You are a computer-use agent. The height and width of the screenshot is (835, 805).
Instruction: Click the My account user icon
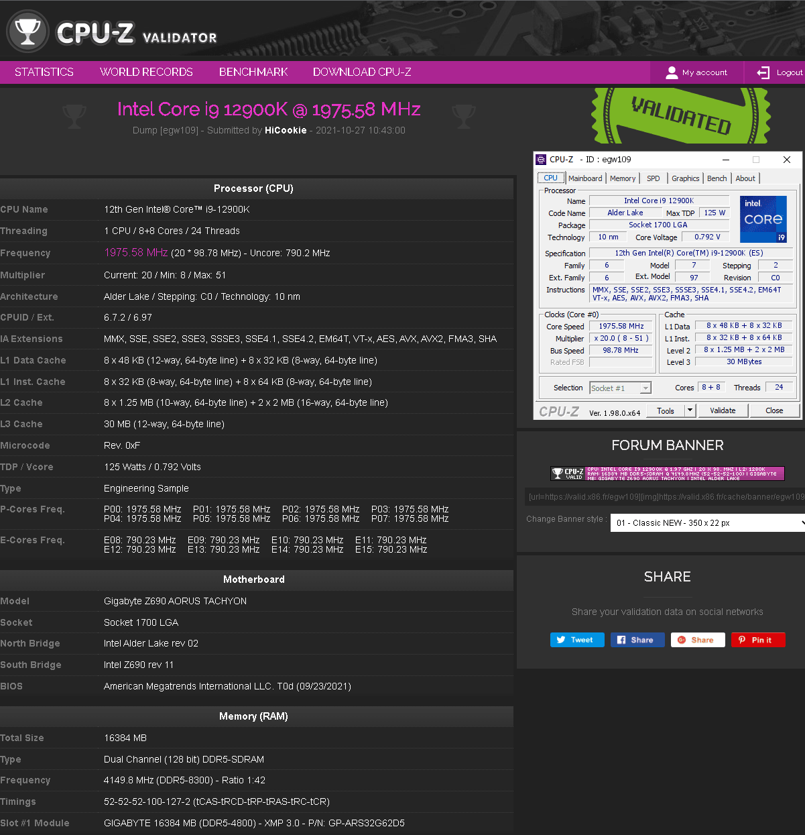coord(672,72)
